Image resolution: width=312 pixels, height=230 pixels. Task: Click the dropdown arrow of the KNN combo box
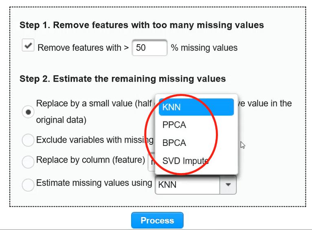click(228, 185)
